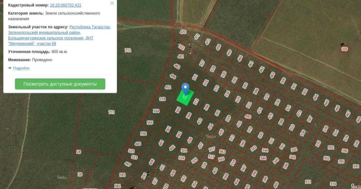Select parcel labeled 582
361x189 pixels.
118,186
